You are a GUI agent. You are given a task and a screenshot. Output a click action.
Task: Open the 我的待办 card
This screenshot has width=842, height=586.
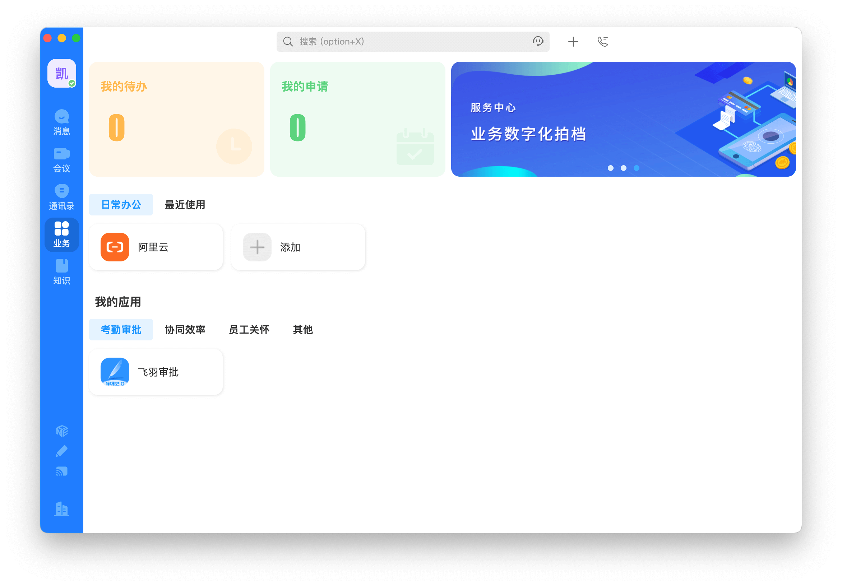[x=176, y=119]
